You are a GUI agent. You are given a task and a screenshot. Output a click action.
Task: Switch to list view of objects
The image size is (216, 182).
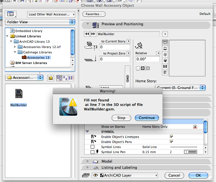pyautogui.click(x=71, y=78)
